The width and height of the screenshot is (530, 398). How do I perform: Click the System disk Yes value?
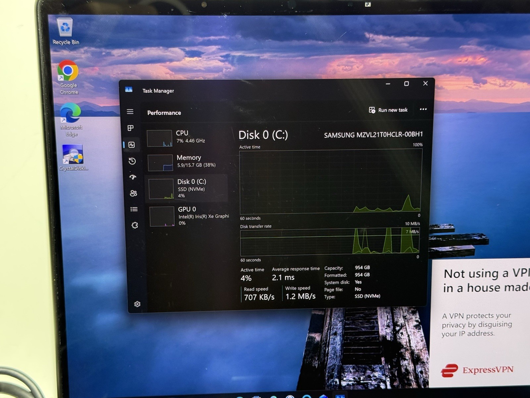358,282
